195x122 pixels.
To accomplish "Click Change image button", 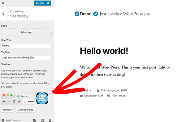I will [x=25, y=110].
